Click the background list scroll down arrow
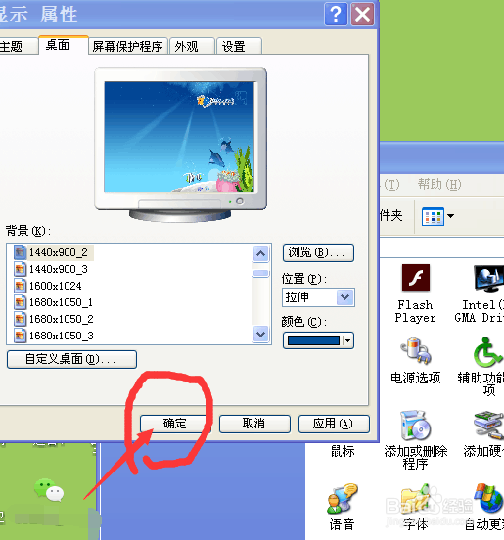 [260, 334]
